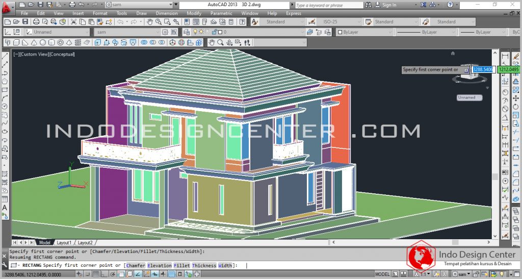Toggle Snap Mode in status bar
The image size is (522, 279).
tap(87, 274)
